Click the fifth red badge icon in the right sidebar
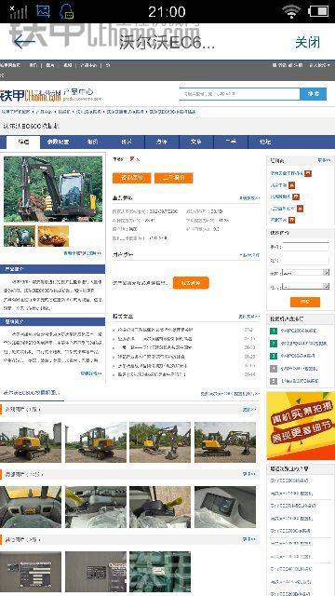335x596 pixels. 291,220
